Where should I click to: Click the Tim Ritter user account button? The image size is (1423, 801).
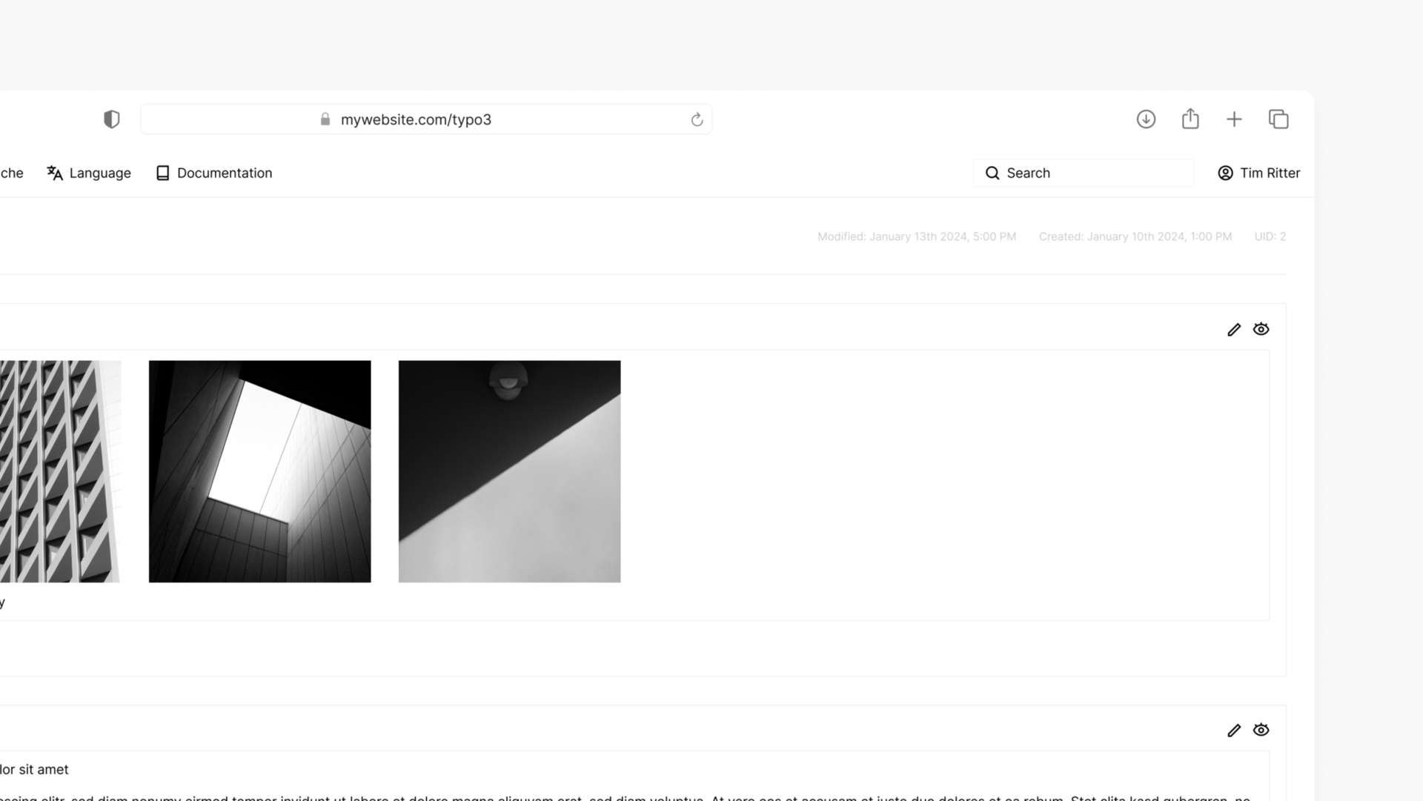pyautogui.click(x=1258, y=173)
